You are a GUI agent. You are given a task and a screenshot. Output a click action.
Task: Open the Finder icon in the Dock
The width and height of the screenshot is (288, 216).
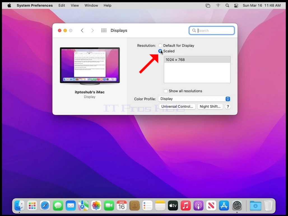coord(19,206)
